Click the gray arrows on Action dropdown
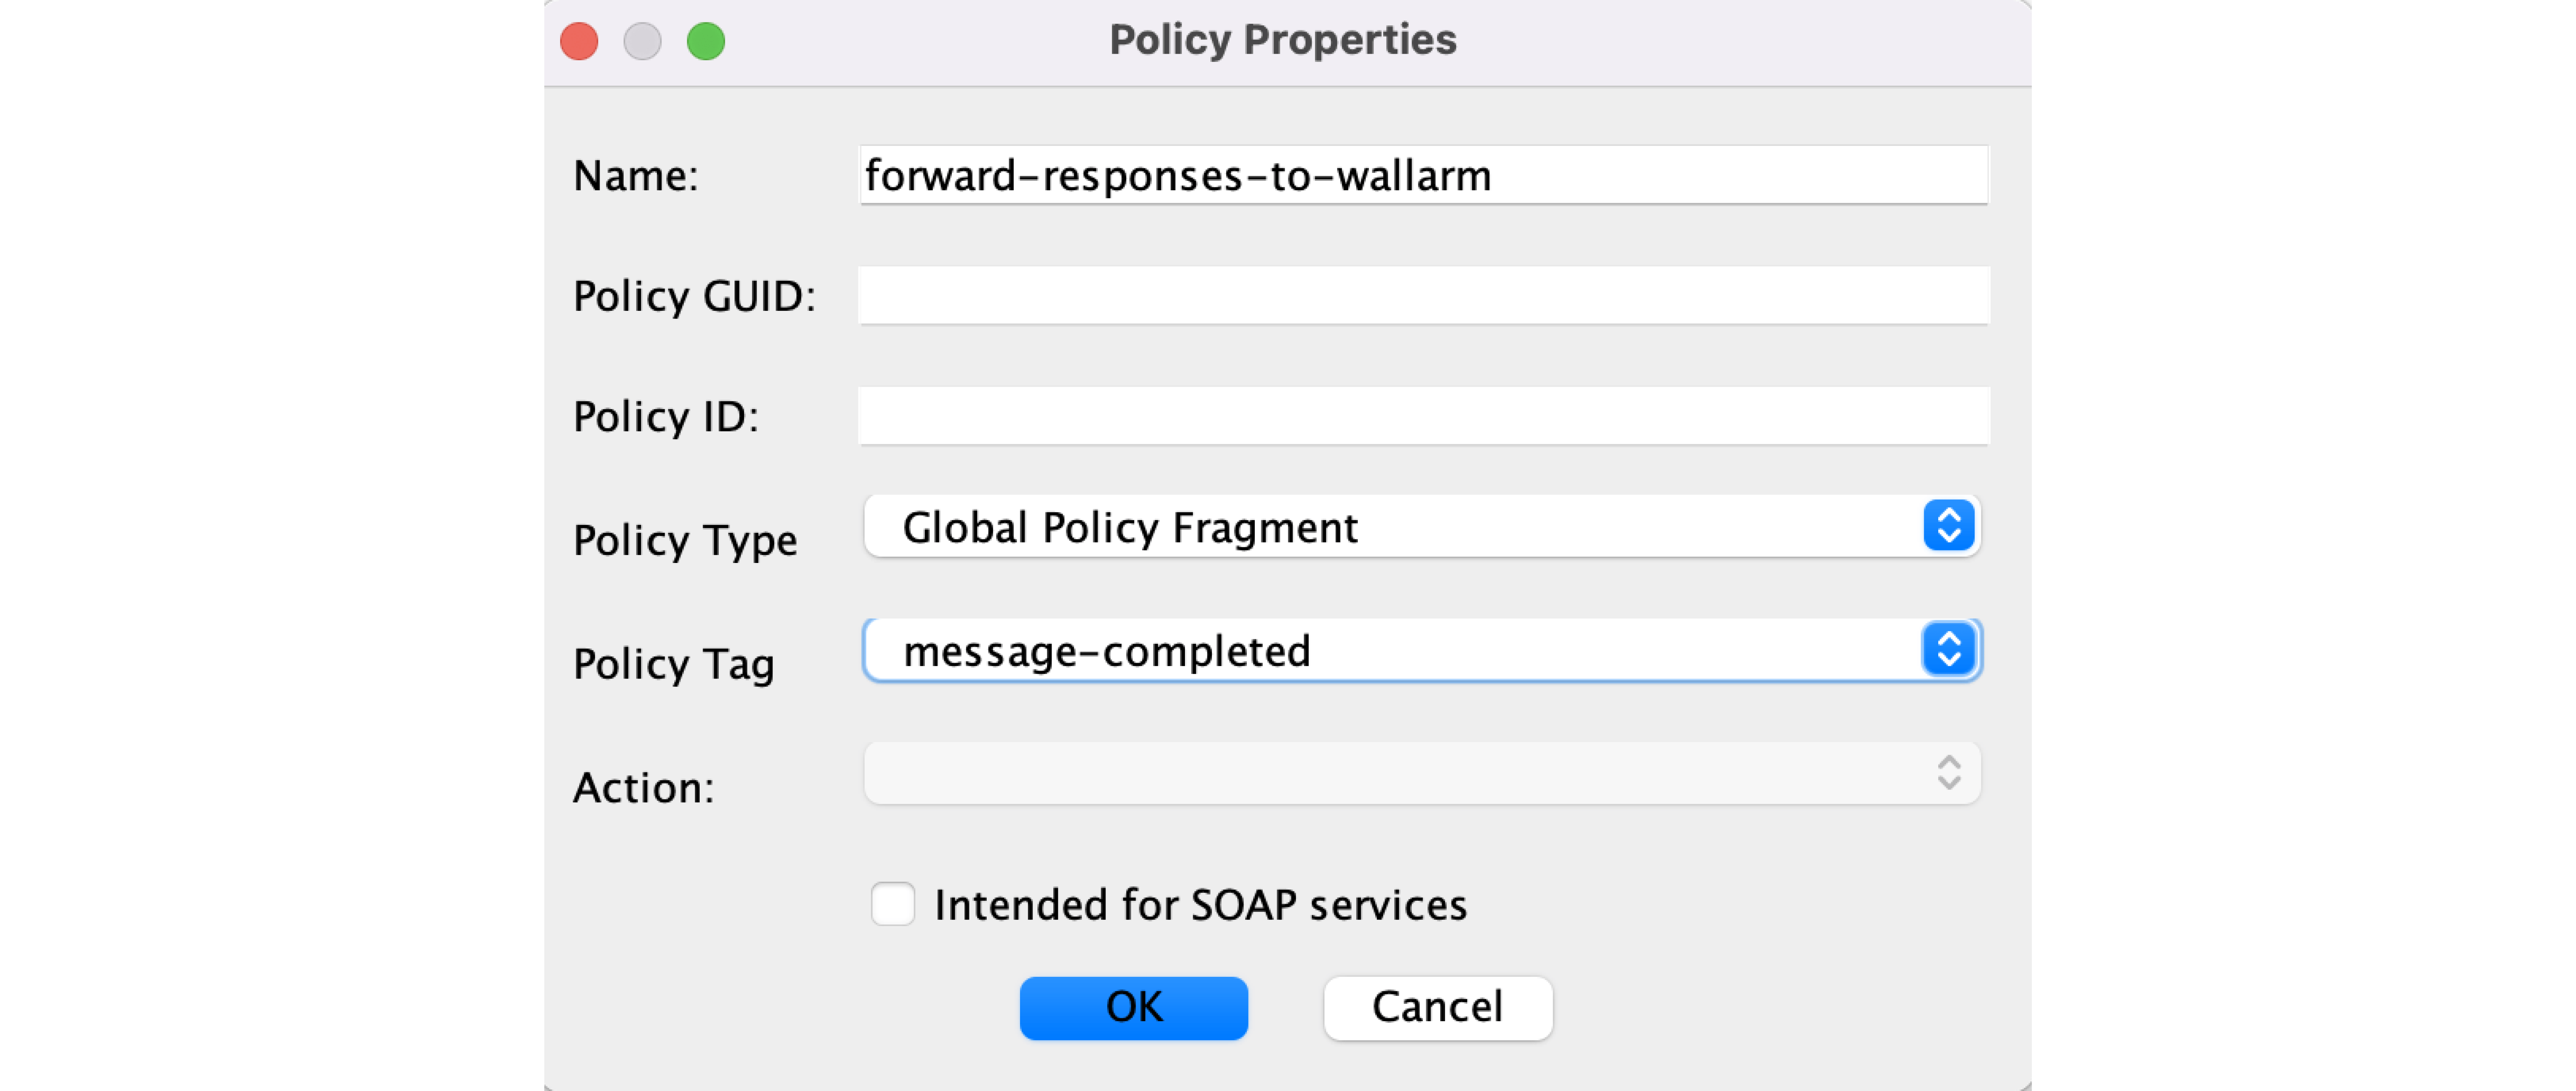Screen dimensions: 2576x1091 [x=1948, y=773]
